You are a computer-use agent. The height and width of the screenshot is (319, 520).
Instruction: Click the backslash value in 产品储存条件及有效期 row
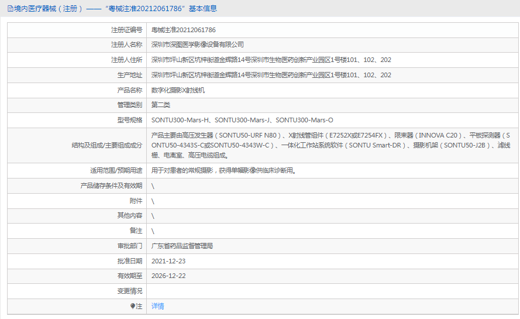[x=153, y=186]
